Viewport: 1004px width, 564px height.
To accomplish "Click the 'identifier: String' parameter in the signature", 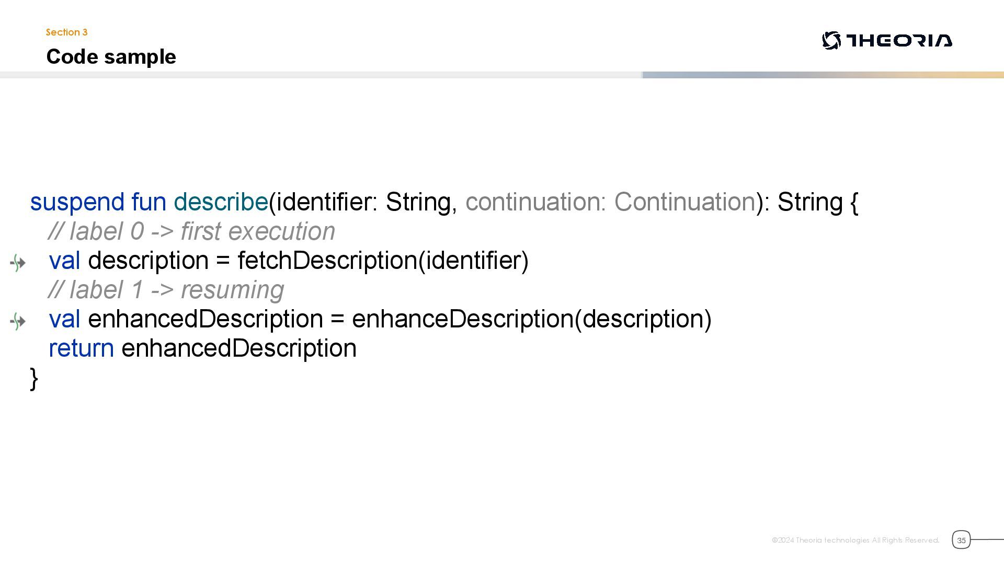I will tap(363, 202).
